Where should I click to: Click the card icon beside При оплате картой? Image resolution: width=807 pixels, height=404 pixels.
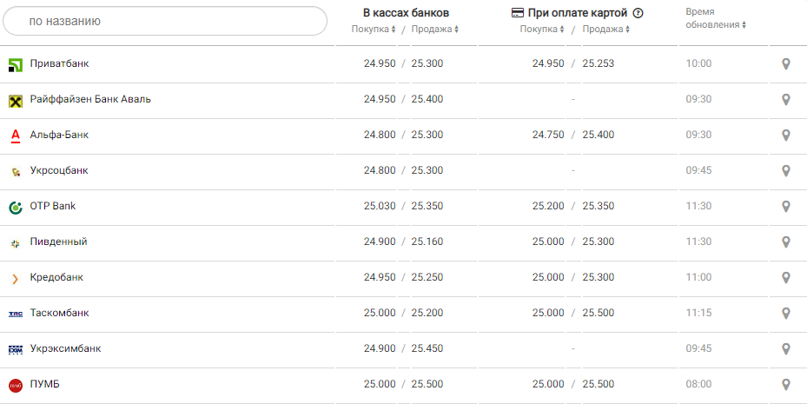(517, 13)
